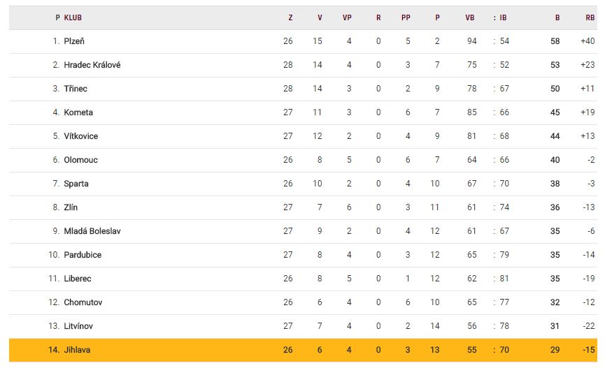Click the VP column header
Viewport: 605px width, 368px height.
347,17
